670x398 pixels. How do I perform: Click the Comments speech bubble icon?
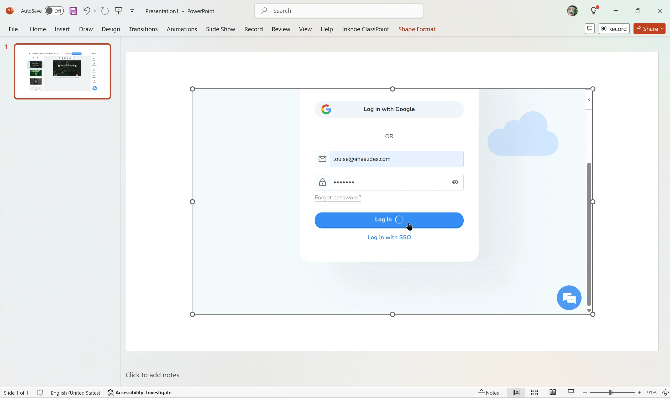pos(590,29)
